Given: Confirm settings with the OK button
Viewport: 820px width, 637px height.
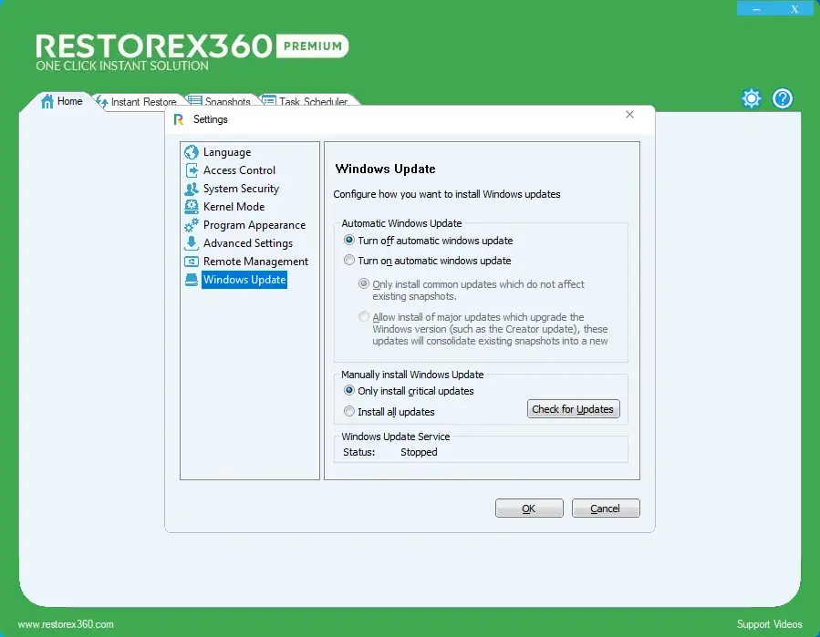Looking at the screenshot, I should coord(529,509).
